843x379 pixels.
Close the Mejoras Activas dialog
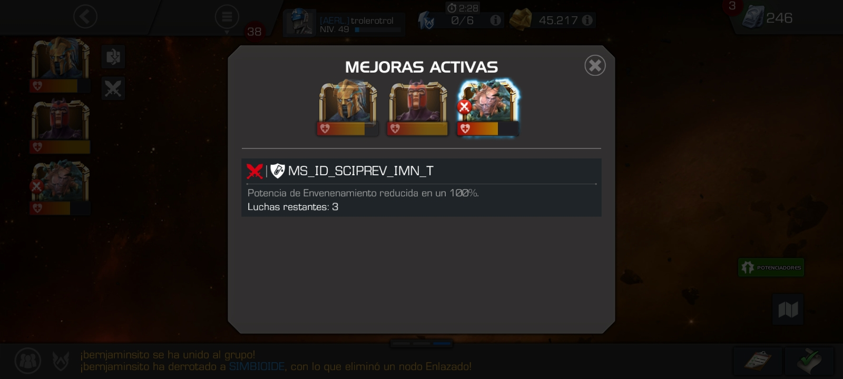(595, 65)
